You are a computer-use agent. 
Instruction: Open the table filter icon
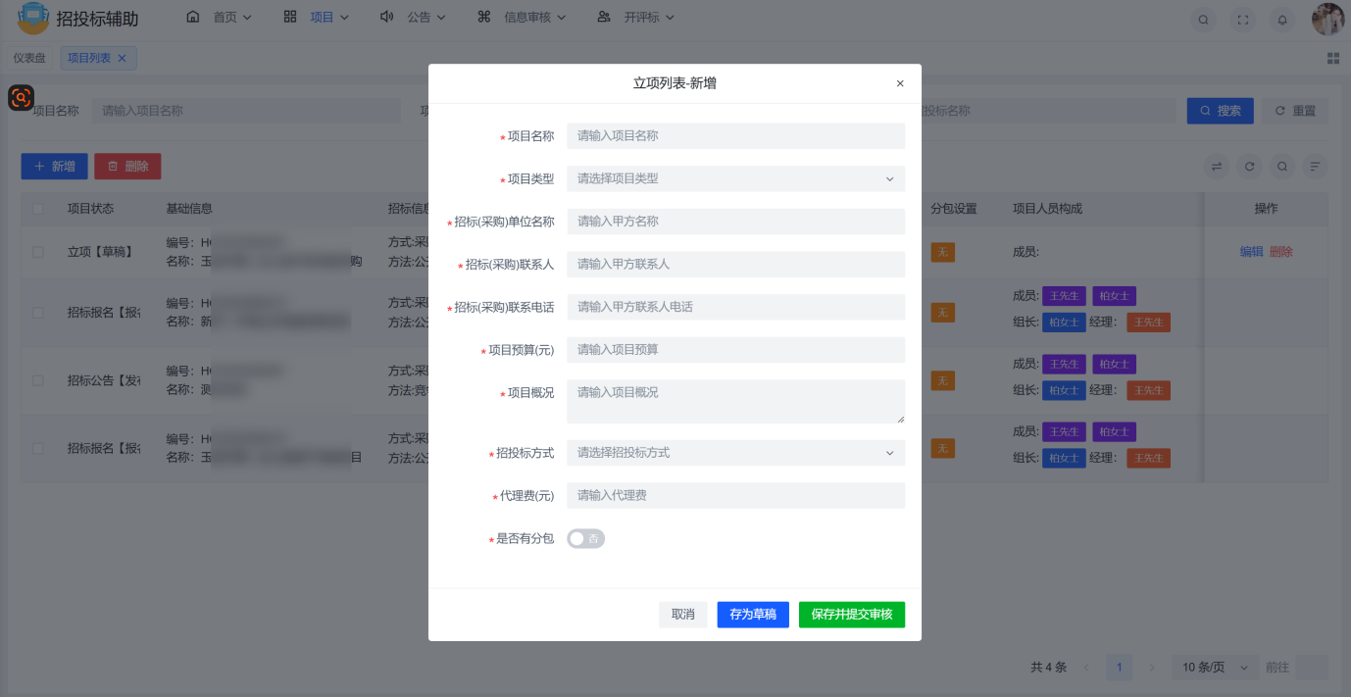point(1315,167)
